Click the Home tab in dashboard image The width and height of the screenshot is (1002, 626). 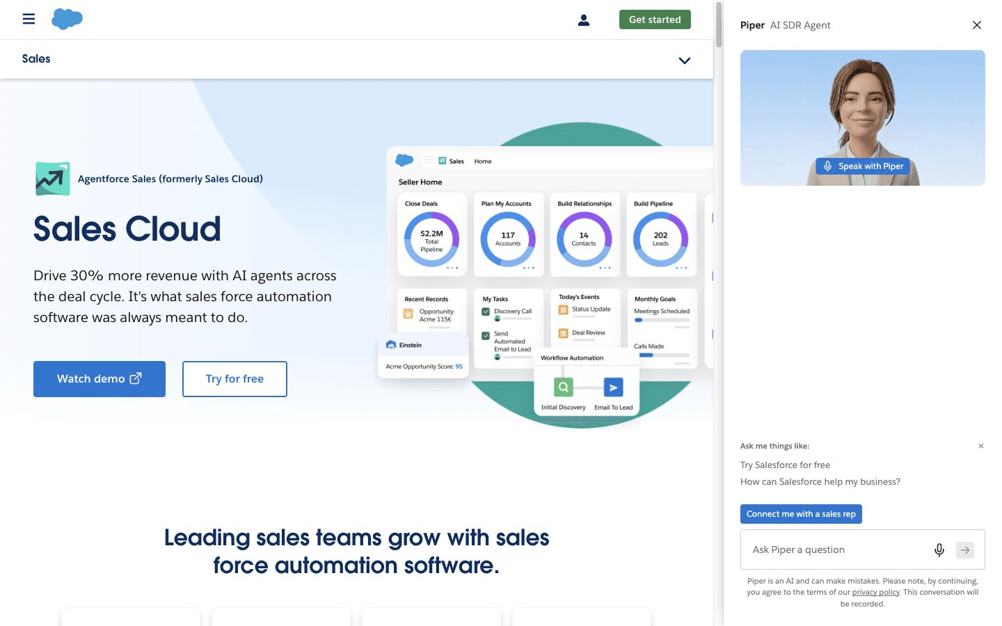tap(483, 161)
